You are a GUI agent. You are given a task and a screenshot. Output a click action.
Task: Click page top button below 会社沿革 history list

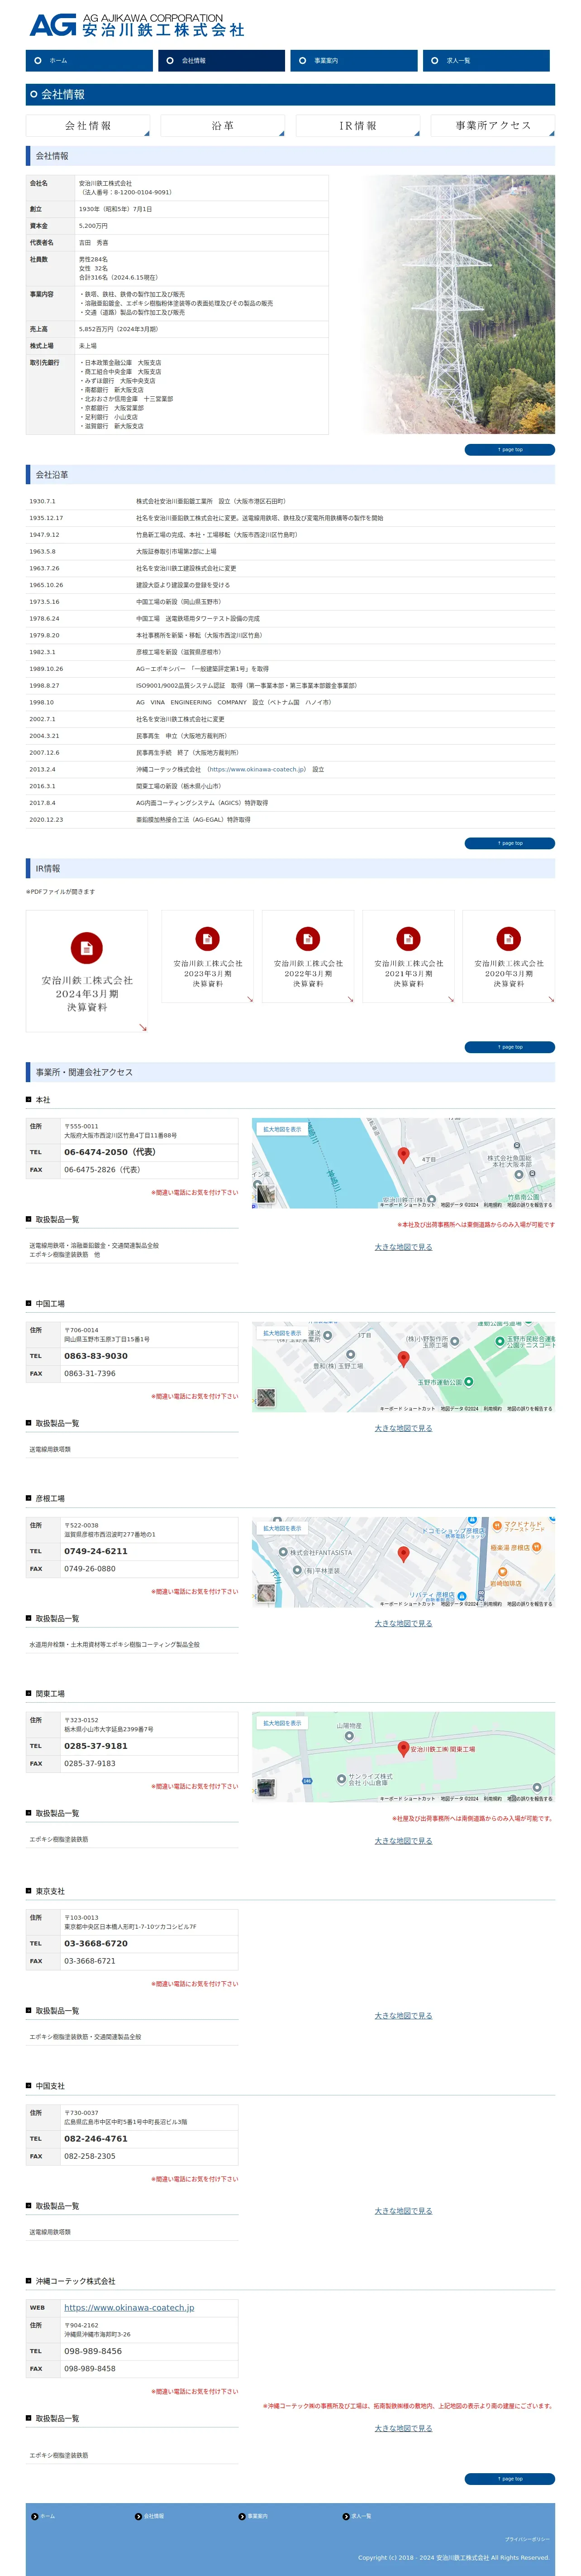click(509, 843)
